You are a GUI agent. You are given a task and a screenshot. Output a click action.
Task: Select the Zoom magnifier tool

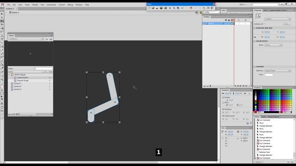click(2, 80)
